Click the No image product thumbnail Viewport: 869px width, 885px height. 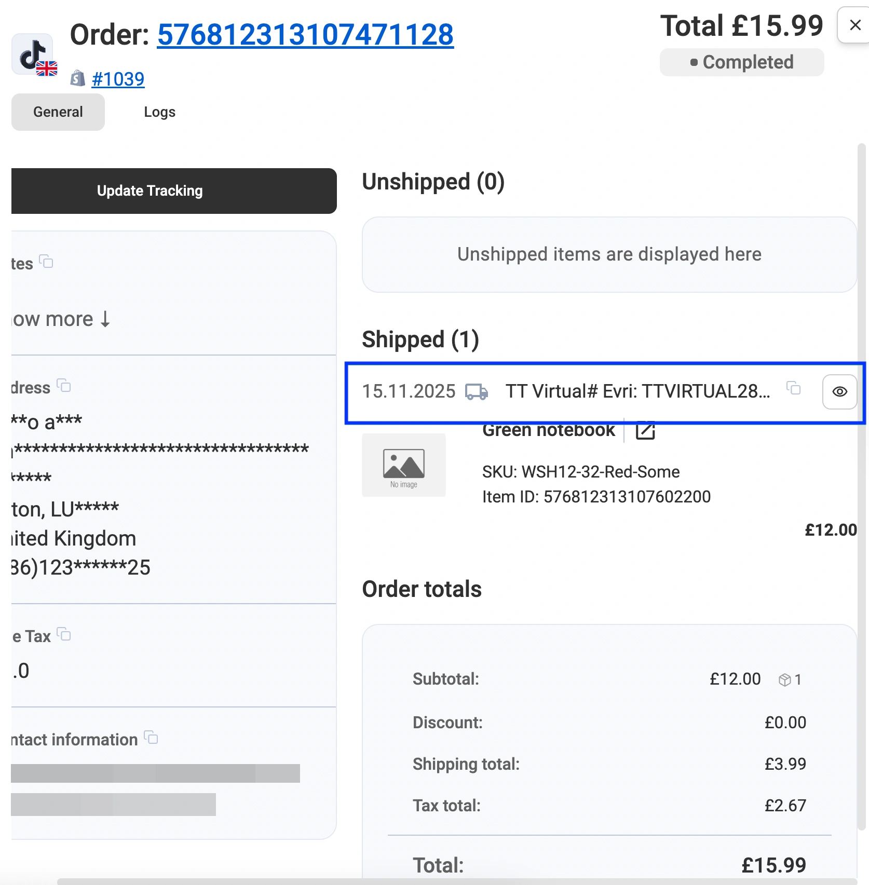pyautogui.click(x=404, y=465)
